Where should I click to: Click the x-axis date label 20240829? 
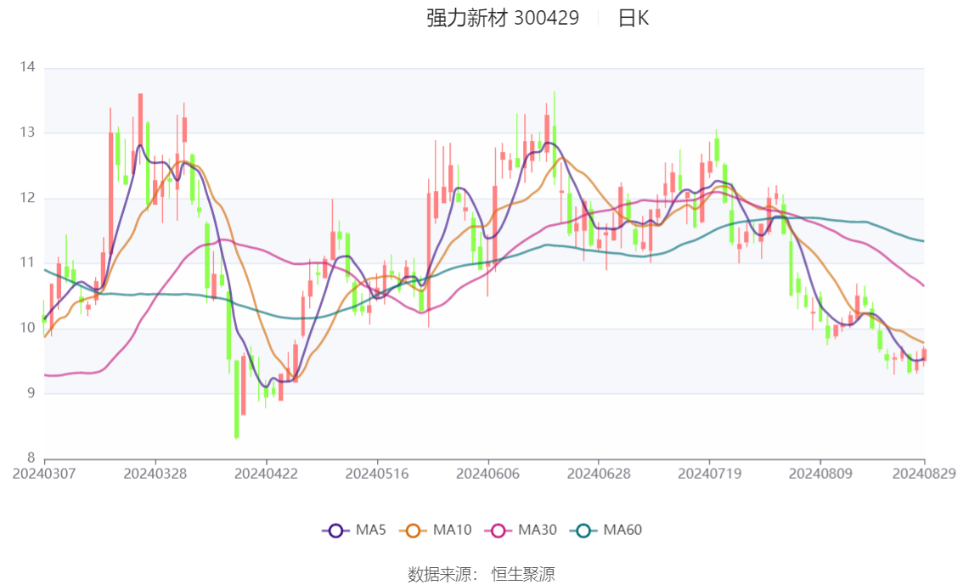click(924, 474)
